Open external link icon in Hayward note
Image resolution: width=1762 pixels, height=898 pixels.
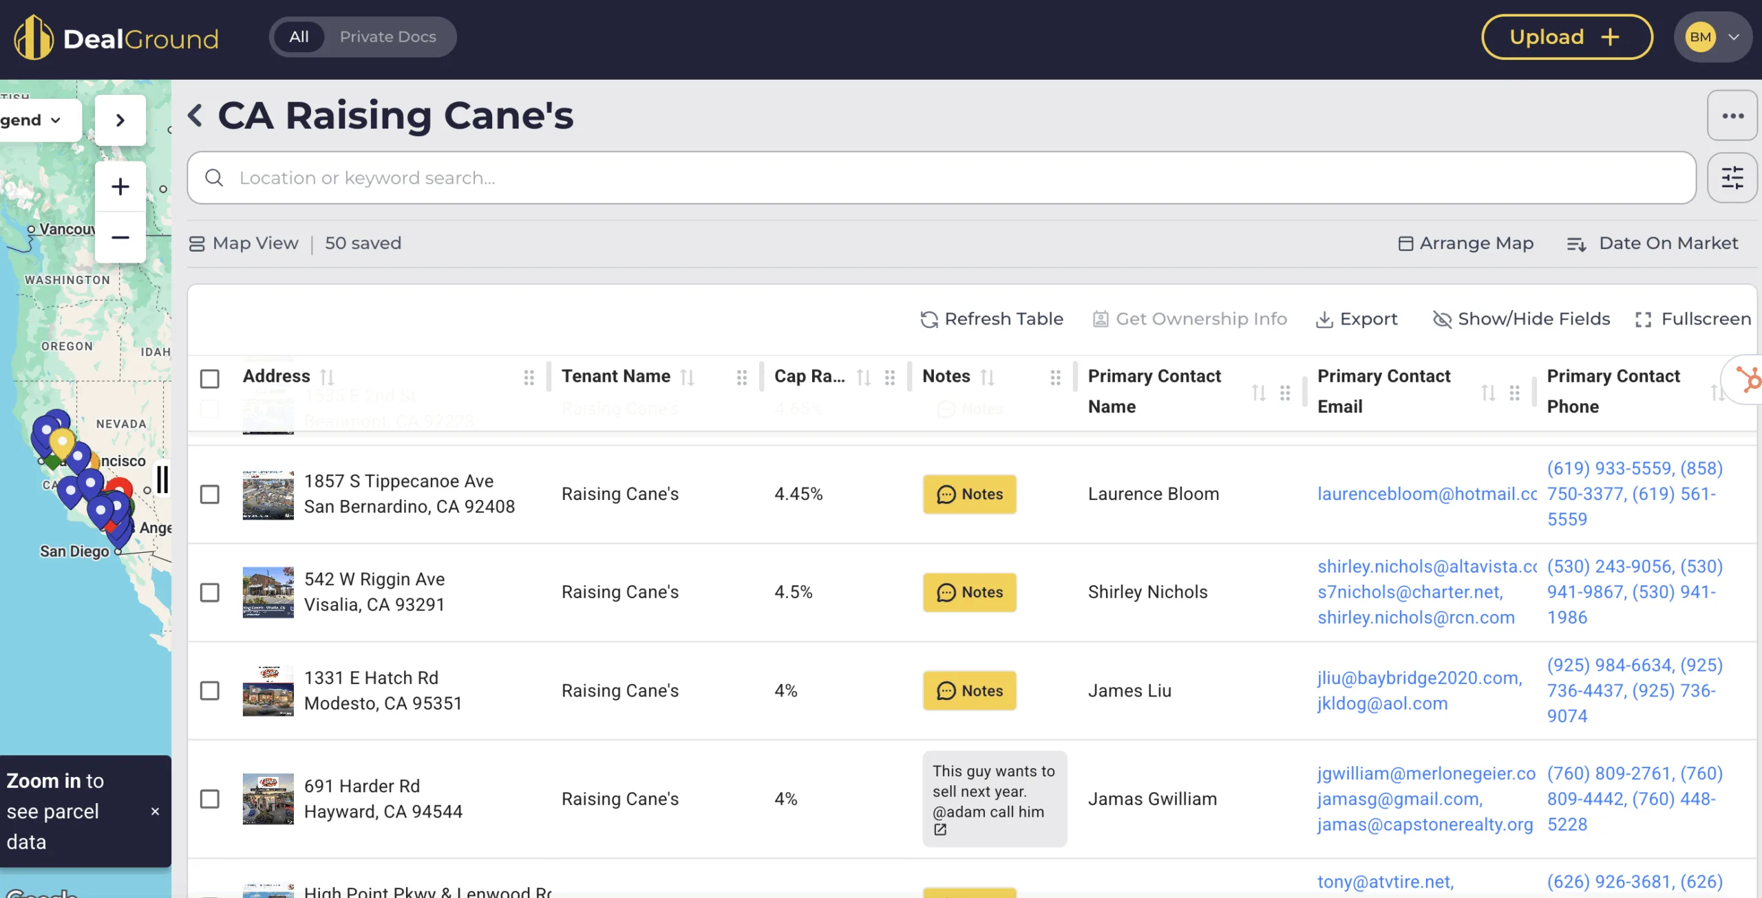(940, 830)
